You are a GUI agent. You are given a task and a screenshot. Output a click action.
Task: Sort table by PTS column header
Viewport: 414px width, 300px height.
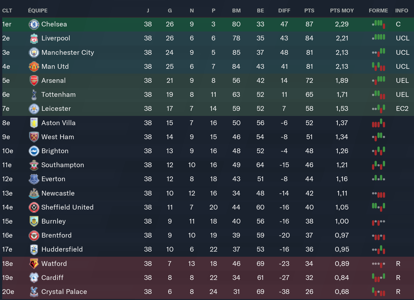click(309, 11)
